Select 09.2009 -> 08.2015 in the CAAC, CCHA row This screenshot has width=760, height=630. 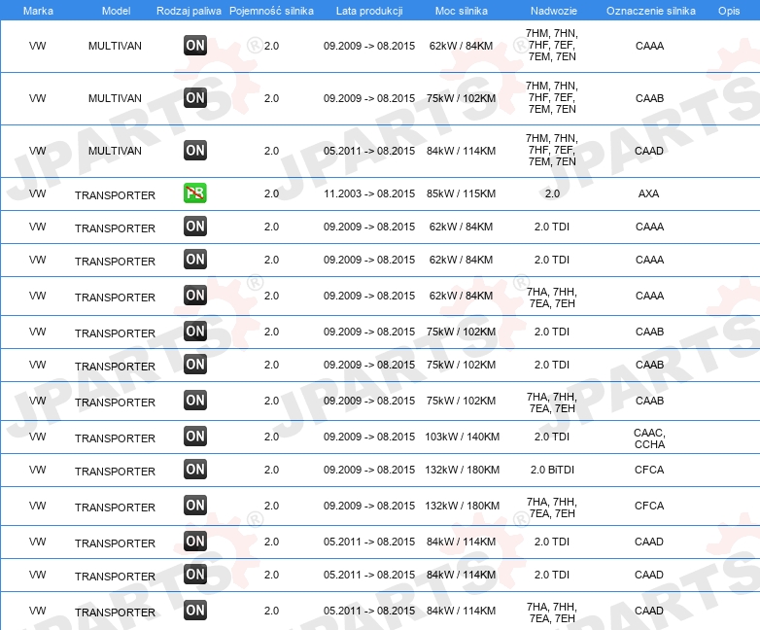coord(369,437)
